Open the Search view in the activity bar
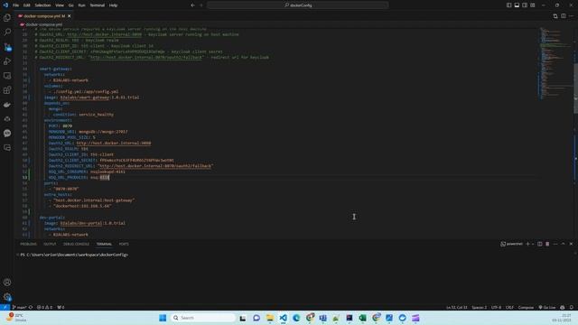The image size is (578, 325). (x=7, y=32)
